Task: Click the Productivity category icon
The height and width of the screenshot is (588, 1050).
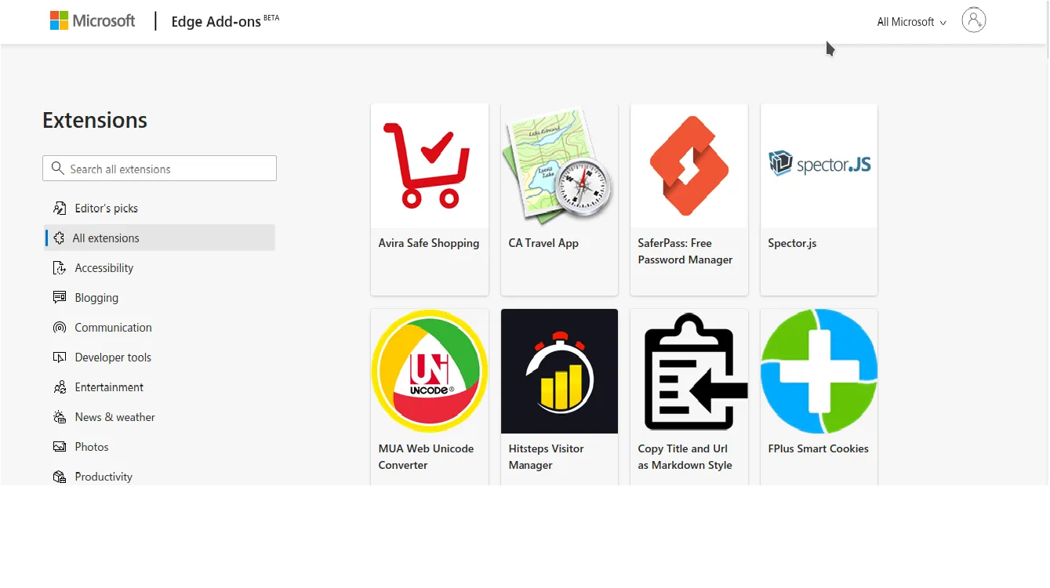Action: [x=60, y=477]
